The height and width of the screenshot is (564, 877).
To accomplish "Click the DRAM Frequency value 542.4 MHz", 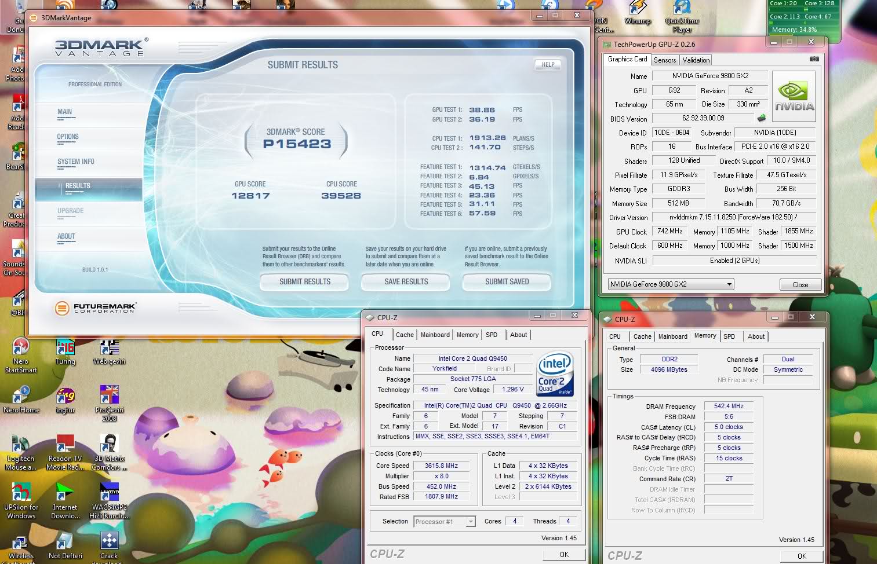I will pyautogui.click(x=729, y=406).
